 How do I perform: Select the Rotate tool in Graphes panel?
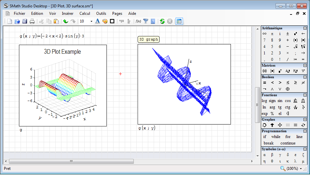pyautogui.click(x=264, y=125)
